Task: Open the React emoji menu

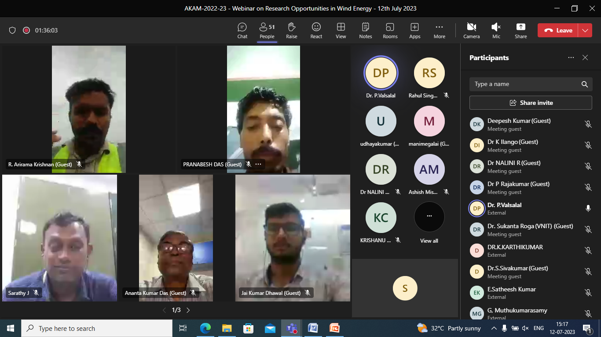Action: pyautogui.click(x=316, y=31)
